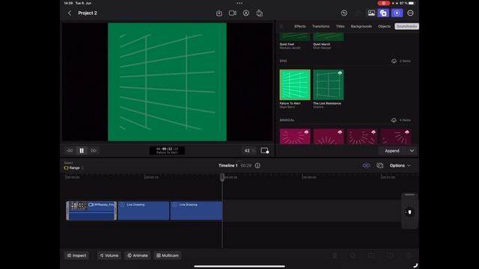
Task: Open viewer display options icon
Action: pos(264,151)
